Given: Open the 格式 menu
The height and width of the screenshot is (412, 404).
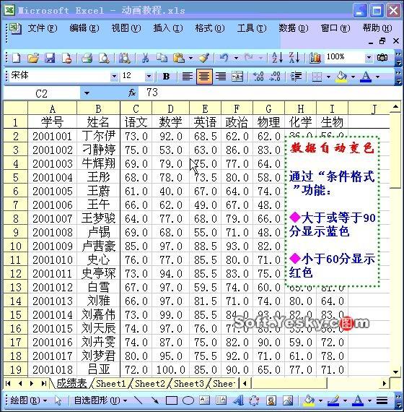Looking at the screenshot, I should (210, 28).
